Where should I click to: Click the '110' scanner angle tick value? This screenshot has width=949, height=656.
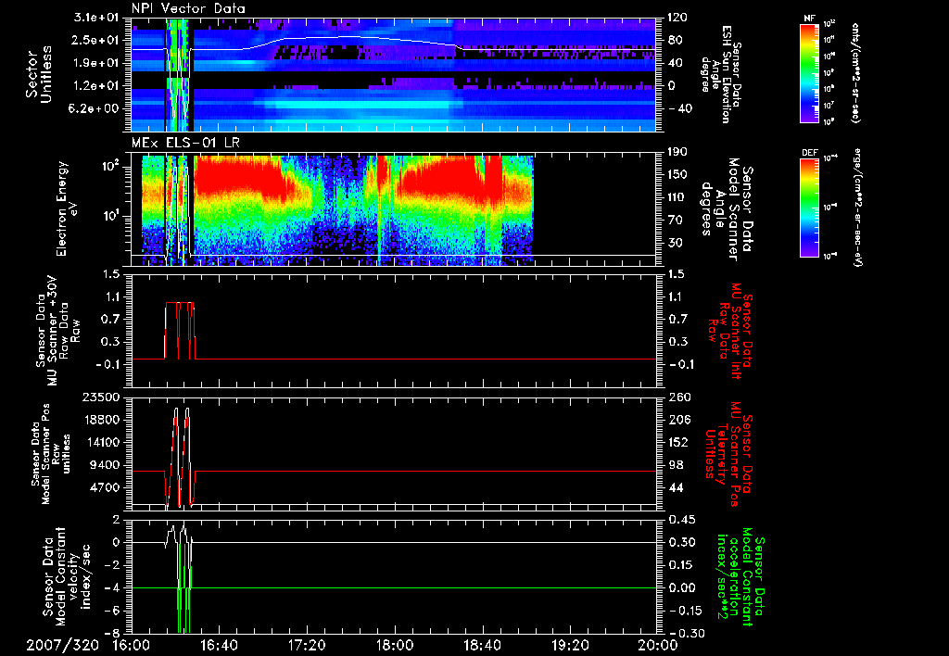[677, 197]
